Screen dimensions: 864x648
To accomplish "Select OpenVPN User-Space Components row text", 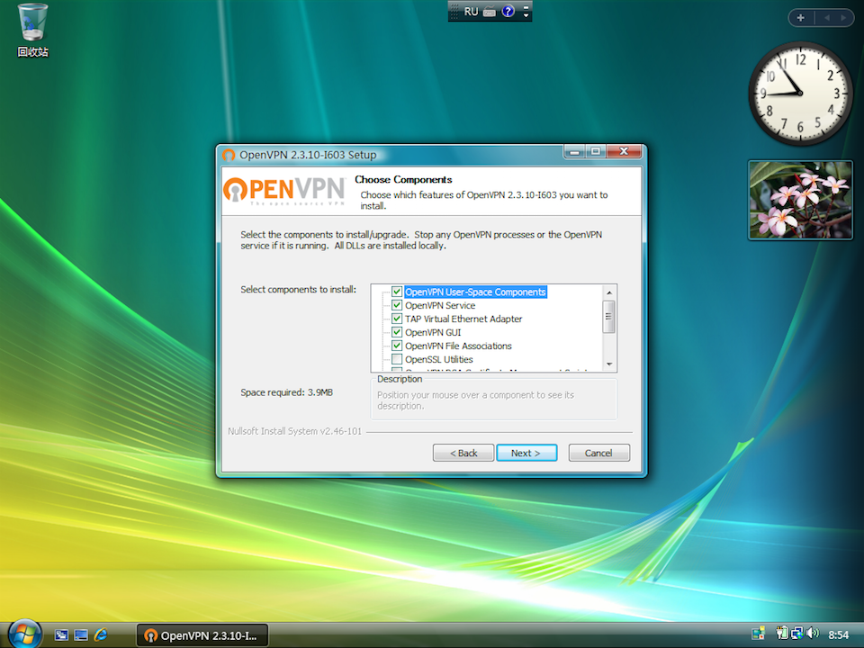I will 475,292.
